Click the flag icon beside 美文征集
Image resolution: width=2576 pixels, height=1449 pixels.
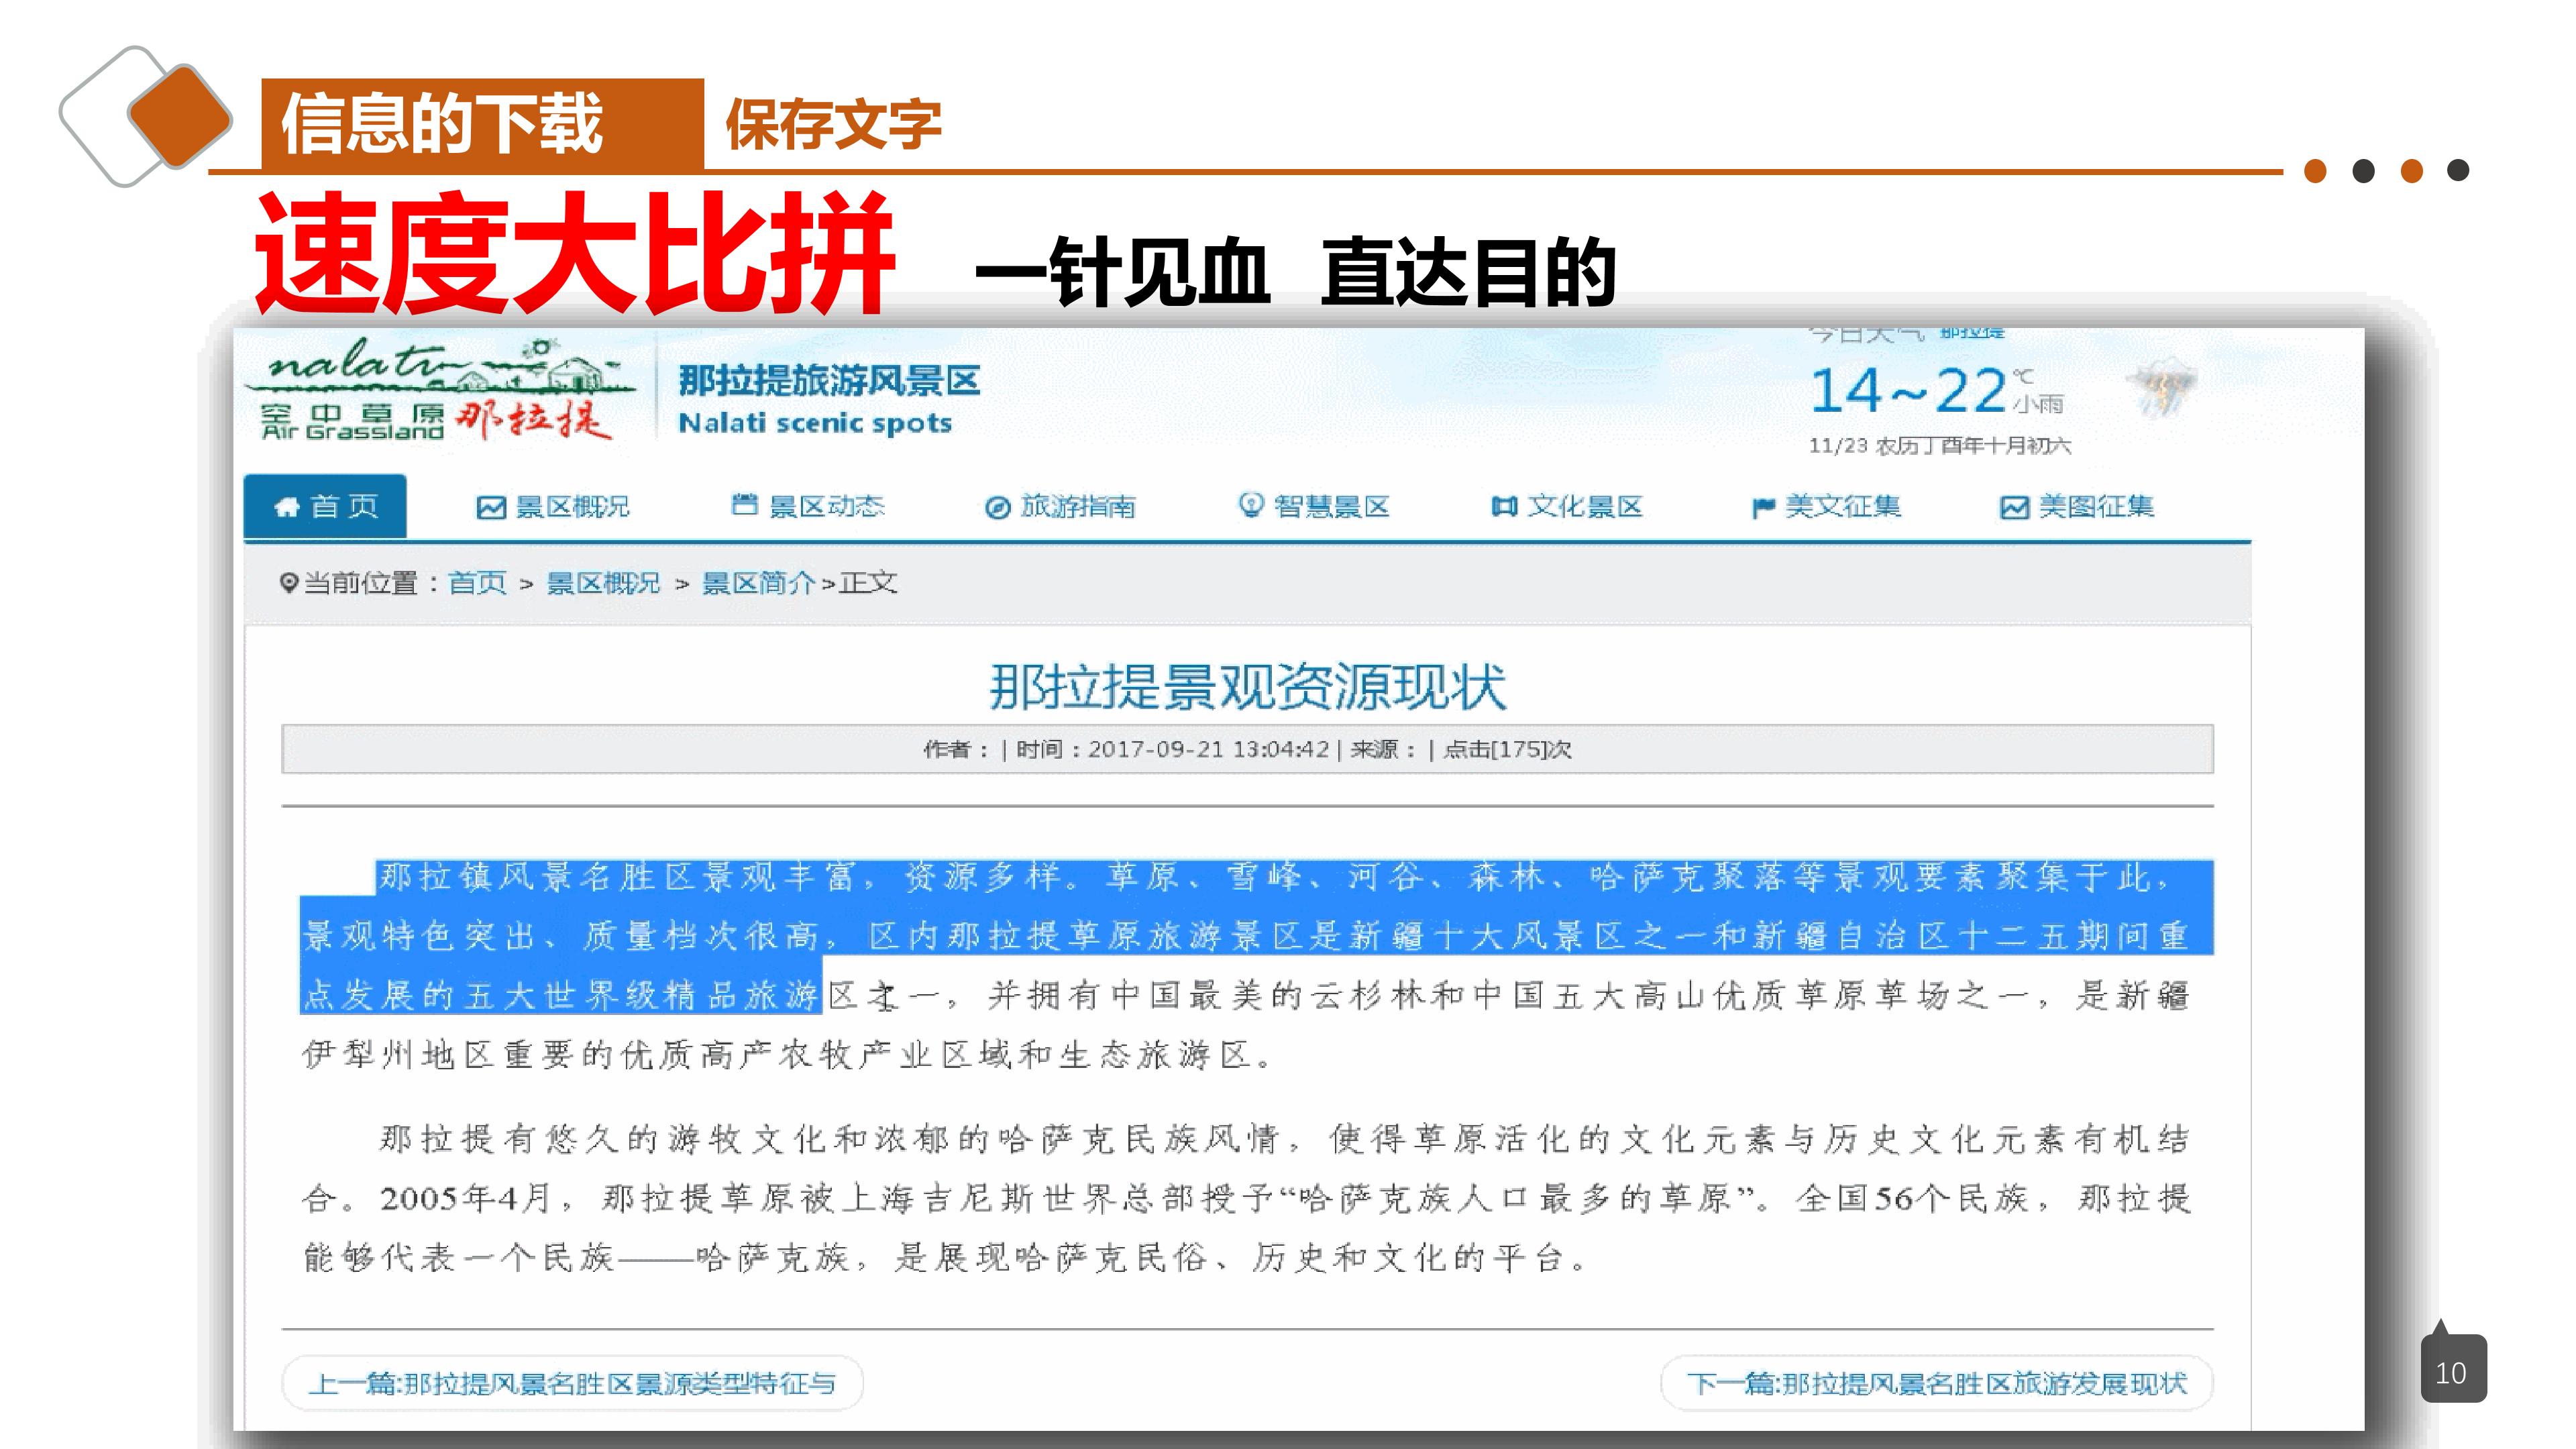click(1763, 509)
